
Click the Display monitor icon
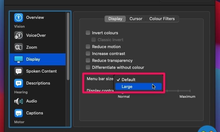pos(19,59)
